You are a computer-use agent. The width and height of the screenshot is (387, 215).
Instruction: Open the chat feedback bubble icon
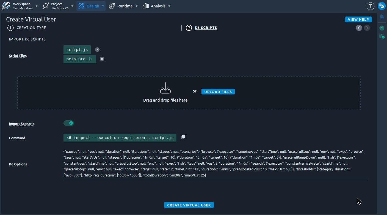[x=382, y=6]
